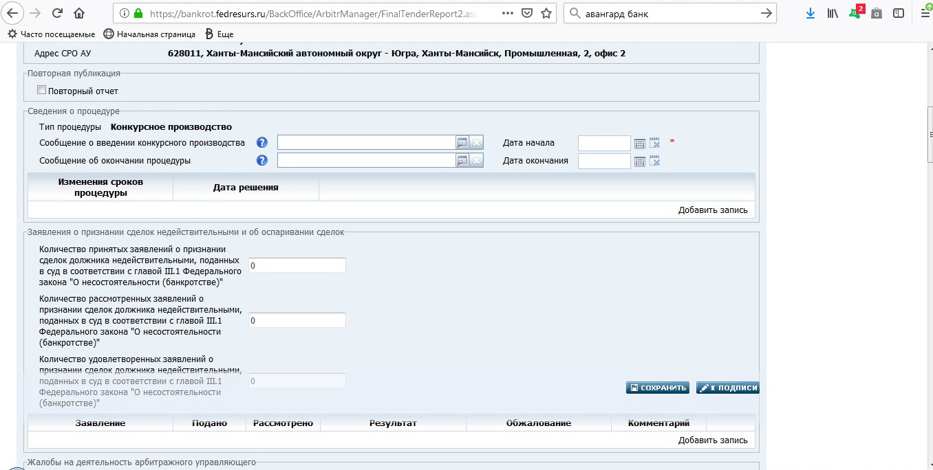Screen dimensions: 933x470
Task: Open help for procedure end message
Action: coord(262,161)
